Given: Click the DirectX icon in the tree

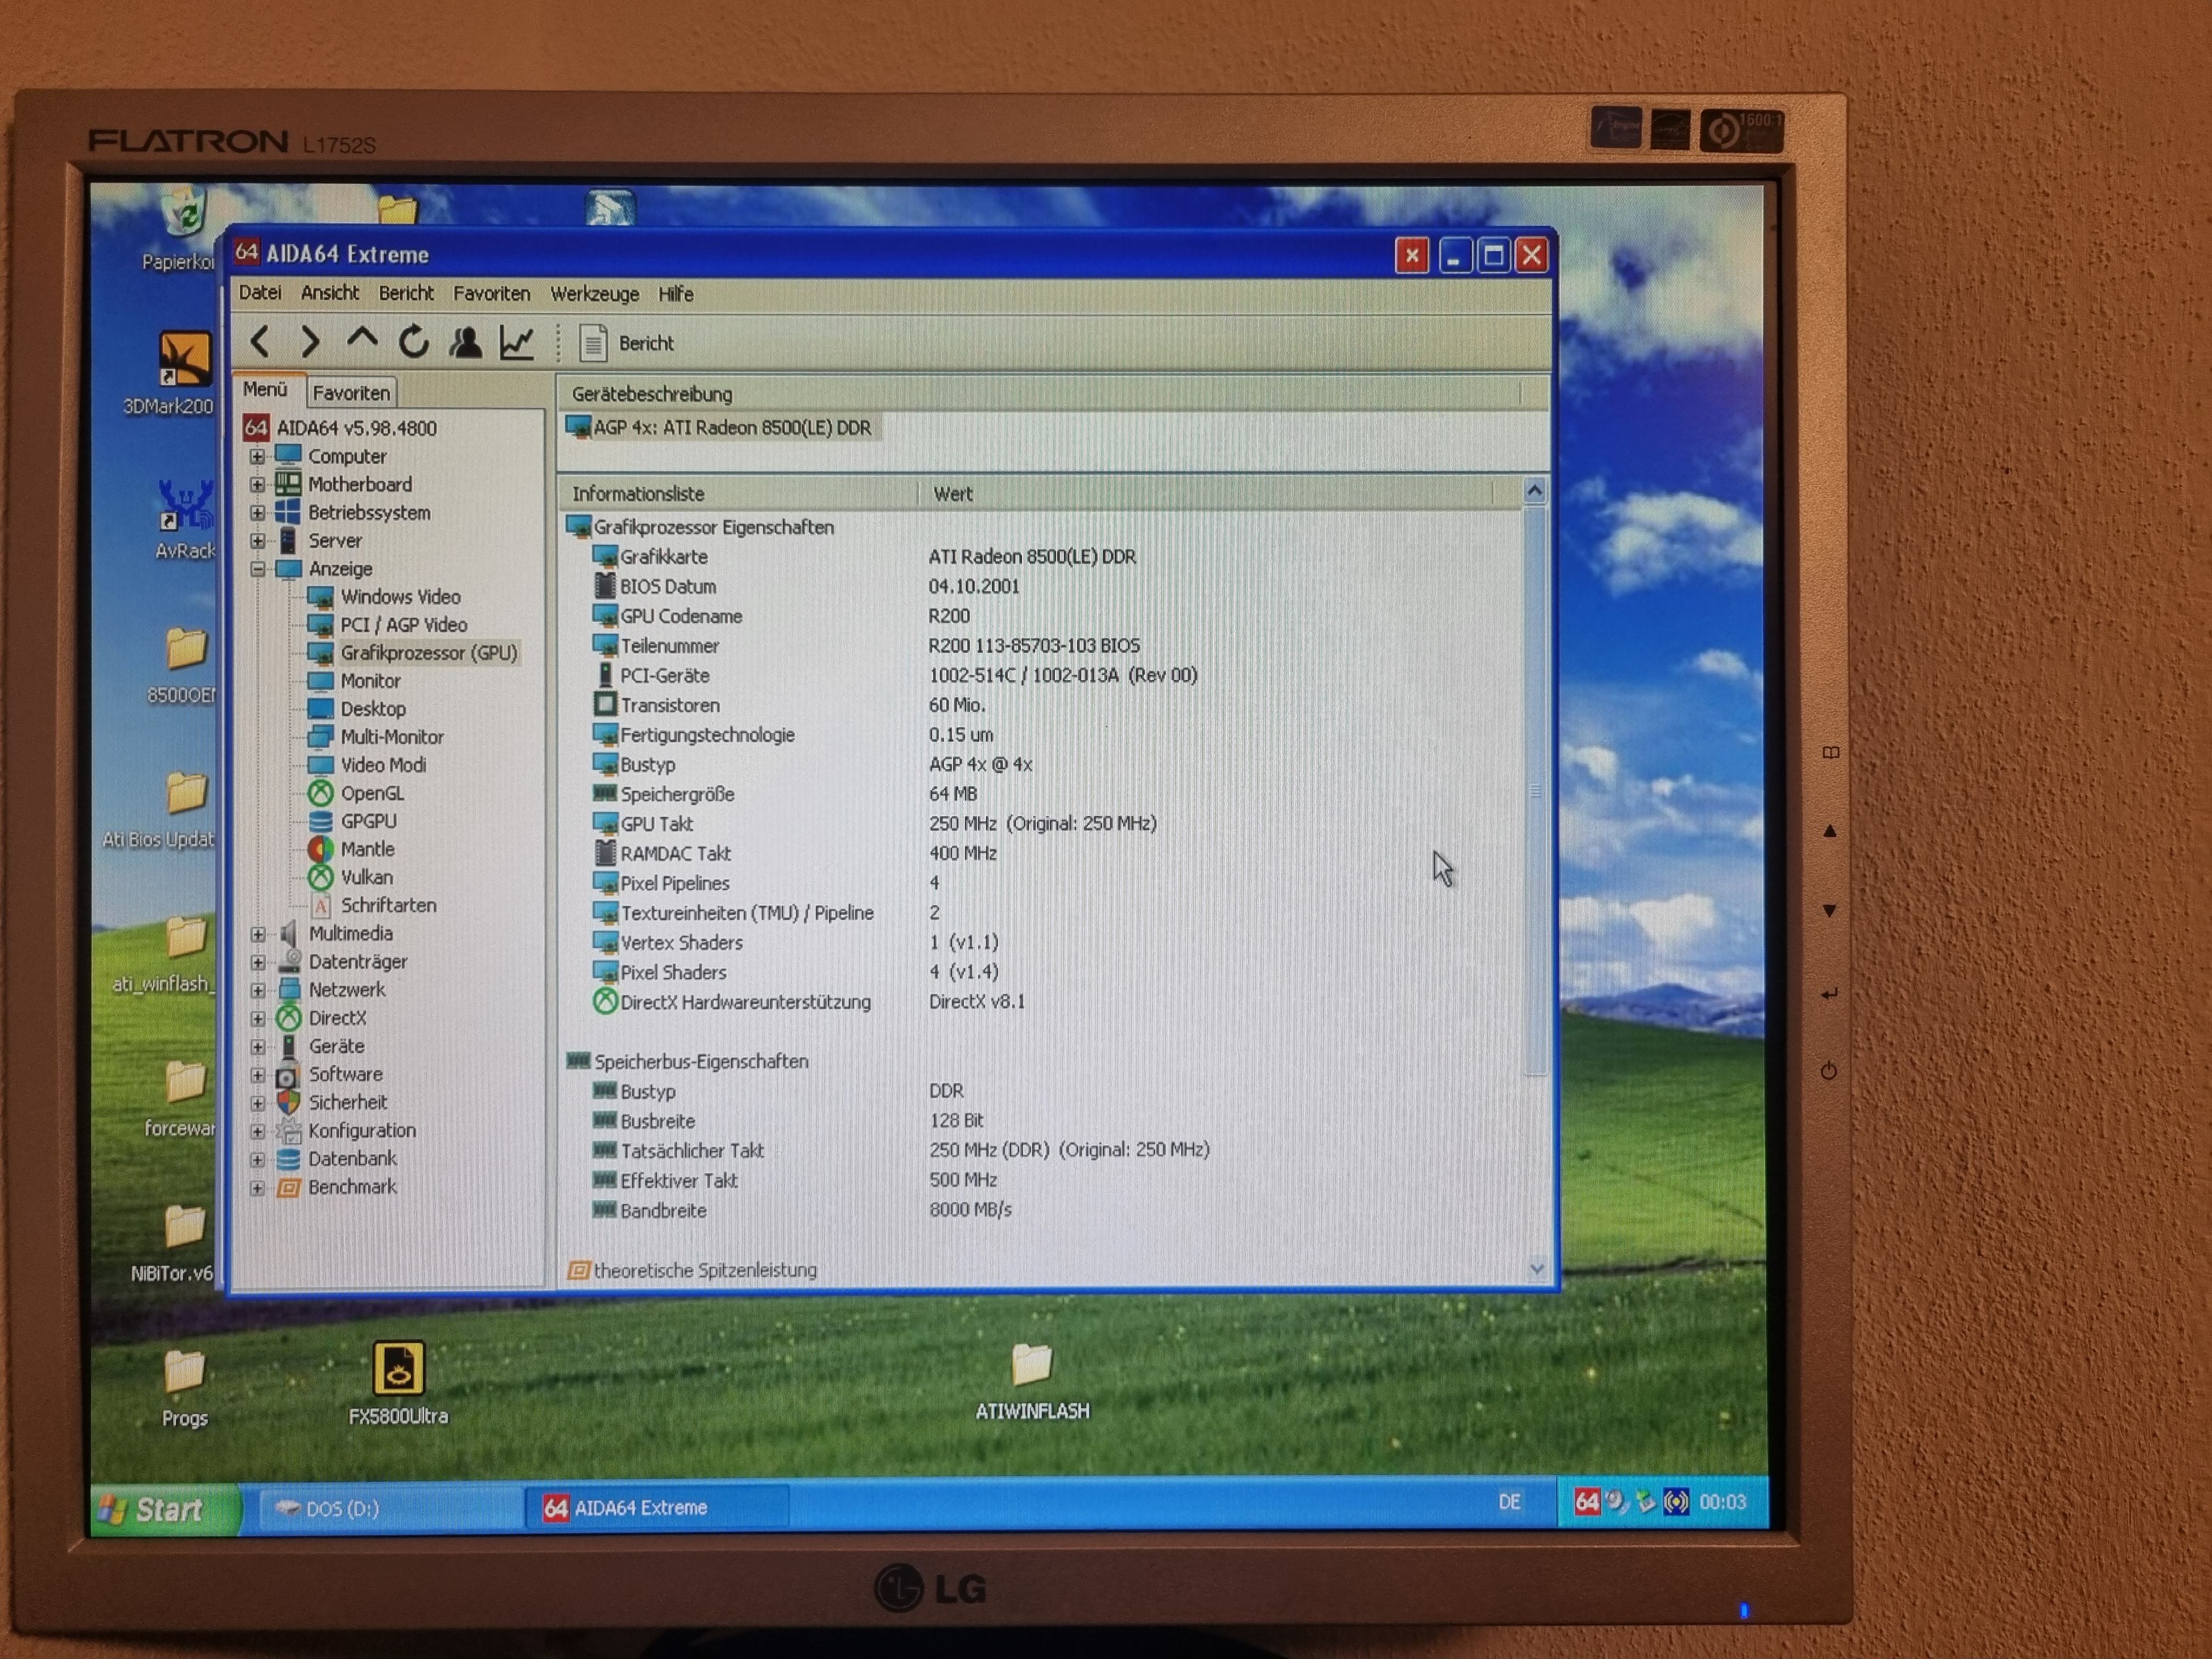Looking at the screenshot, I should 288,1018.
